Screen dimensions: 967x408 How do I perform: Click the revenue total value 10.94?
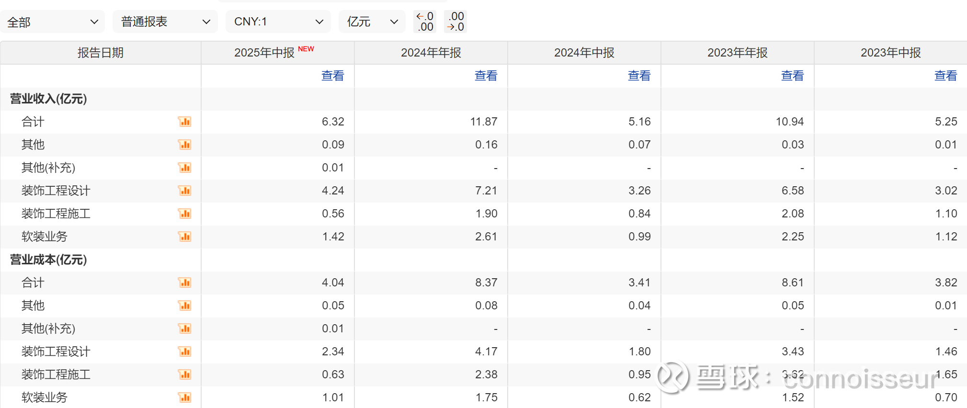(x=790, y=122)
